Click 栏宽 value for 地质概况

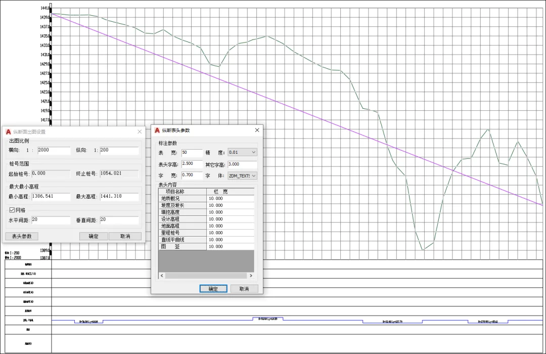230,199
